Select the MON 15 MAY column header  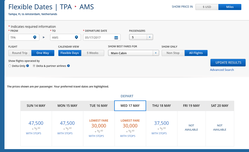67,106
